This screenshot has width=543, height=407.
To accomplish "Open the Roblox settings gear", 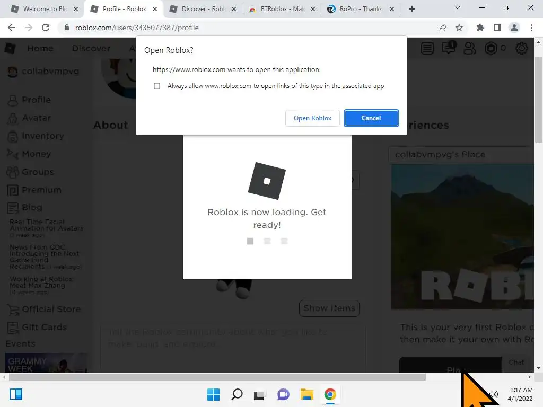I will click(522, 48).
